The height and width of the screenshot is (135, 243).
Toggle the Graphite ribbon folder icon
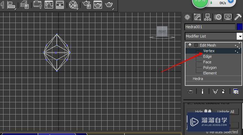coord(38,5)
